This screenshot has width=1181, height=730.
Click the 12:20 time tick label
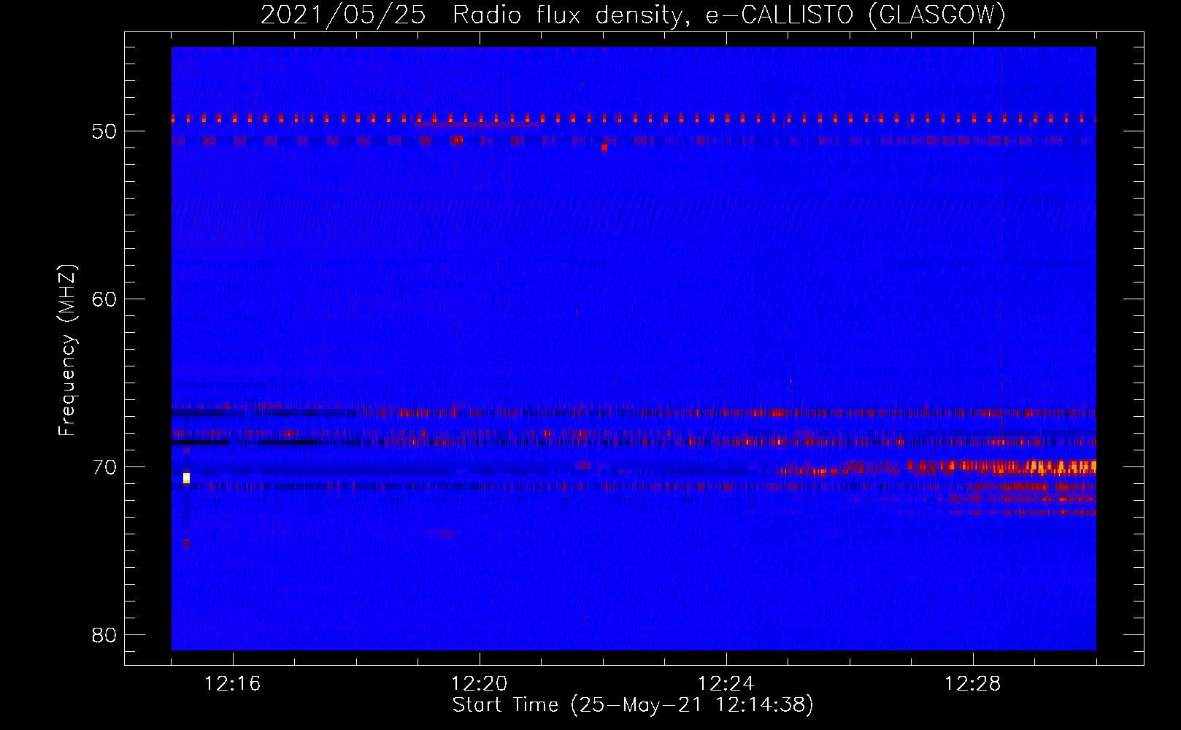(480, 684)
